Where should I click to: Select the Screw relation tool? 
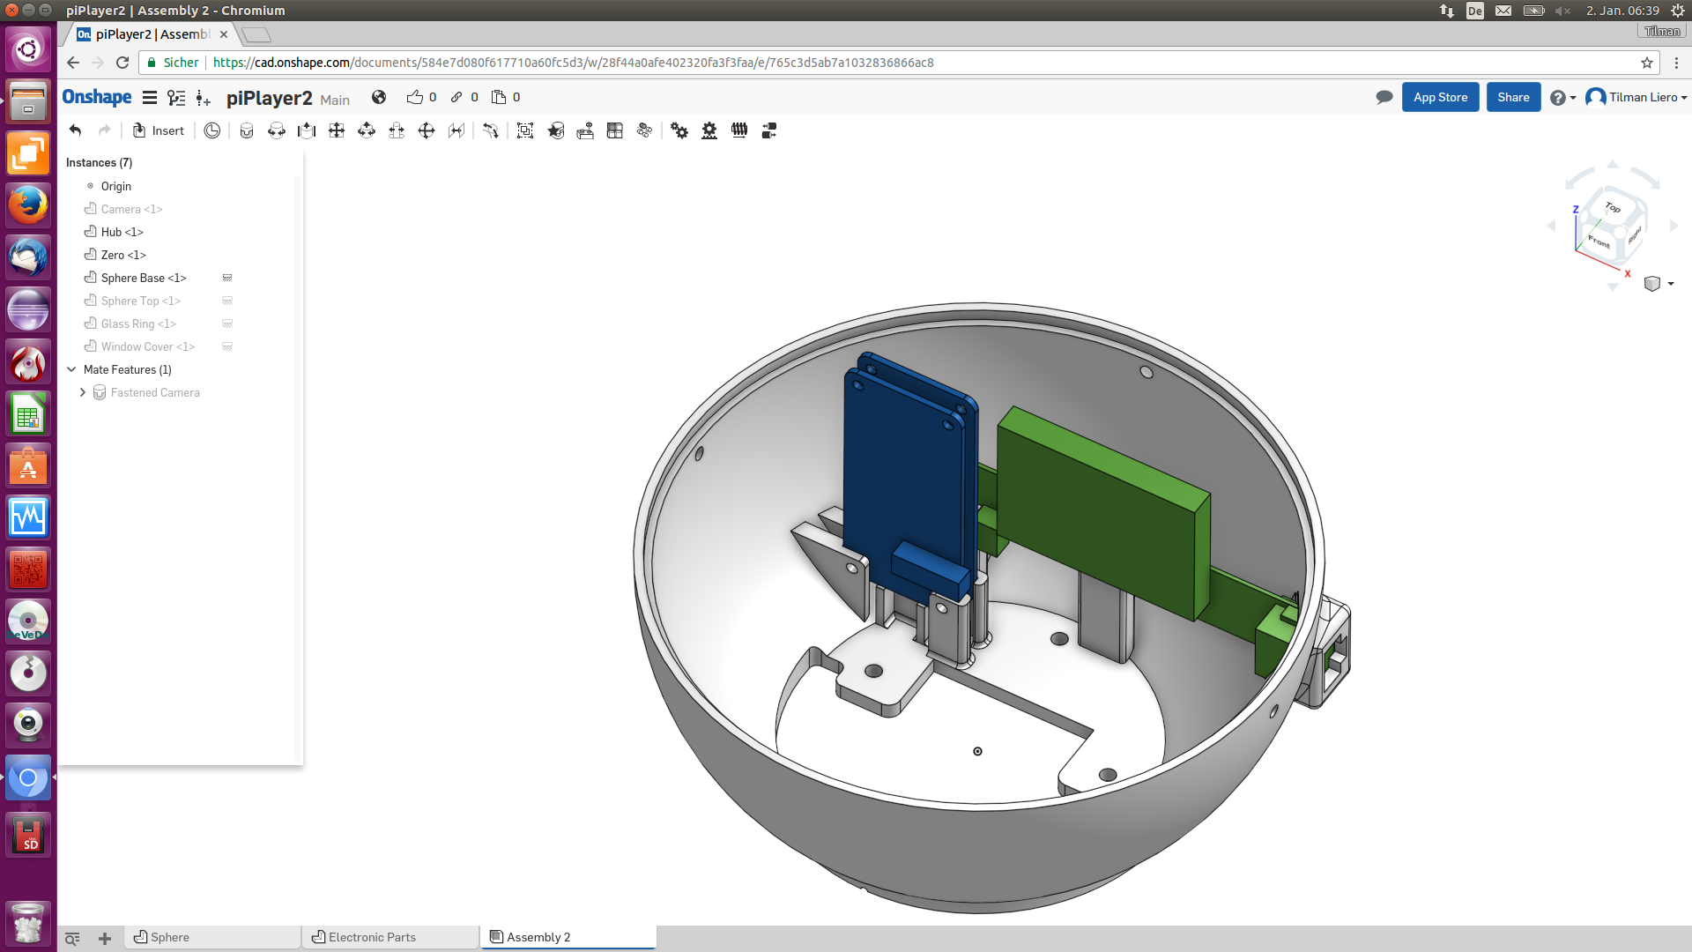click(739, 130)
